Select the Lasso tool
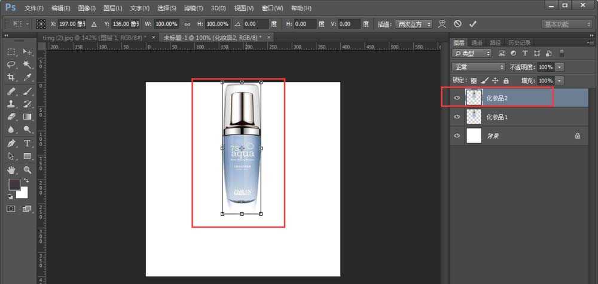Viewport: 598px width, 284px height. [11, 65]
